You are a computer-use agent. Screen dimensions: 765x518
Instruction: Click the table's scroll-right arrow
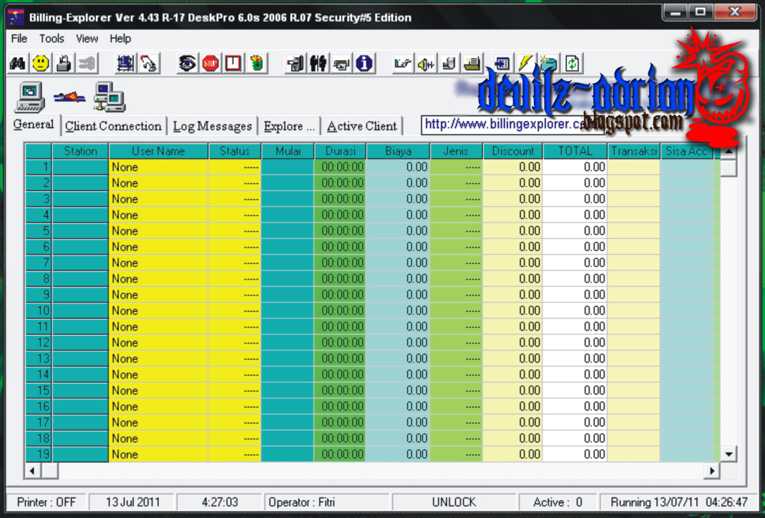point(712,471)
